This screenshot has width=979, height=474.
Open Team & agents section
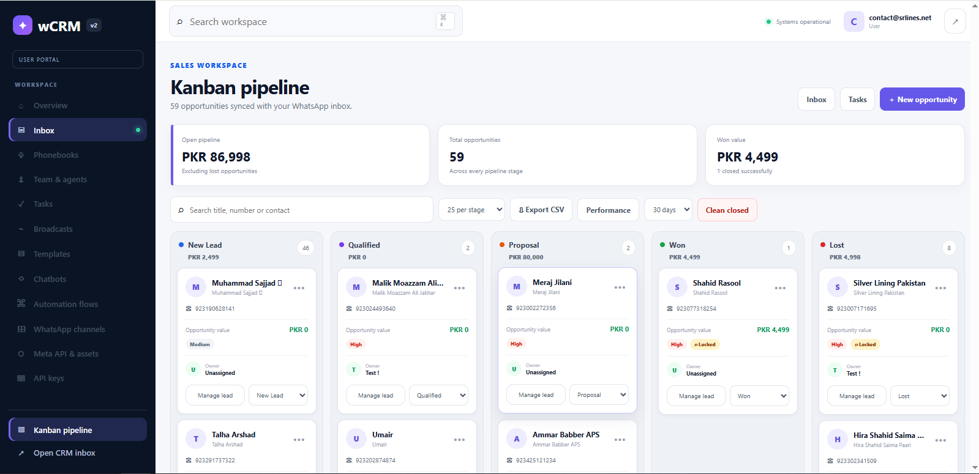[x=78, y=179]
